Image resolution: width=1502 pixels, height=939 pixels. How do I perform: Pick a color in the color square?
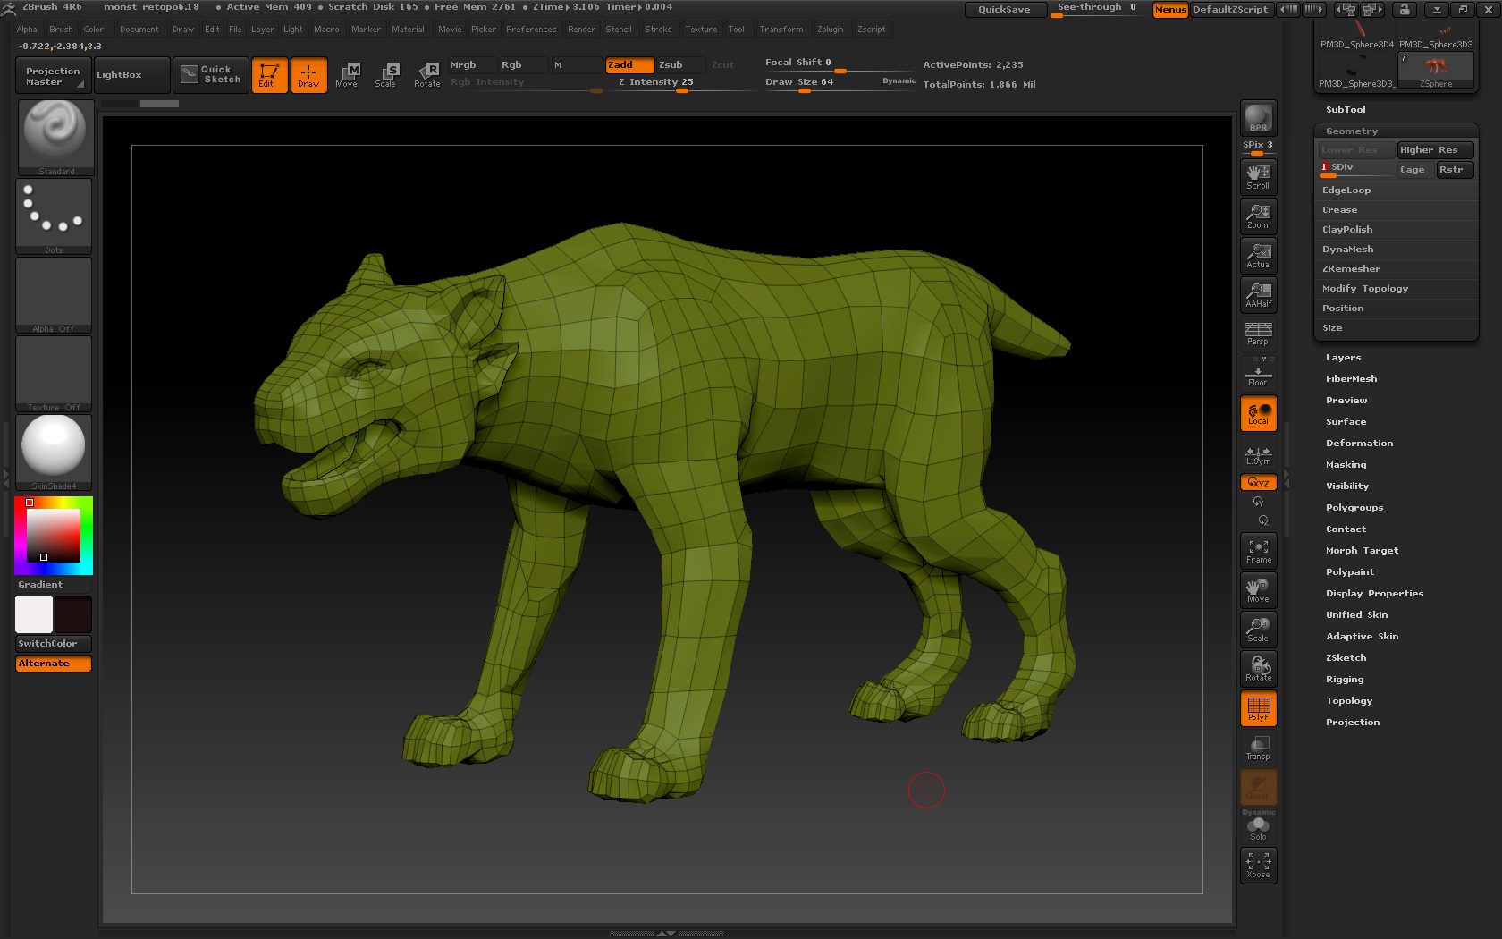coord(54,535)
